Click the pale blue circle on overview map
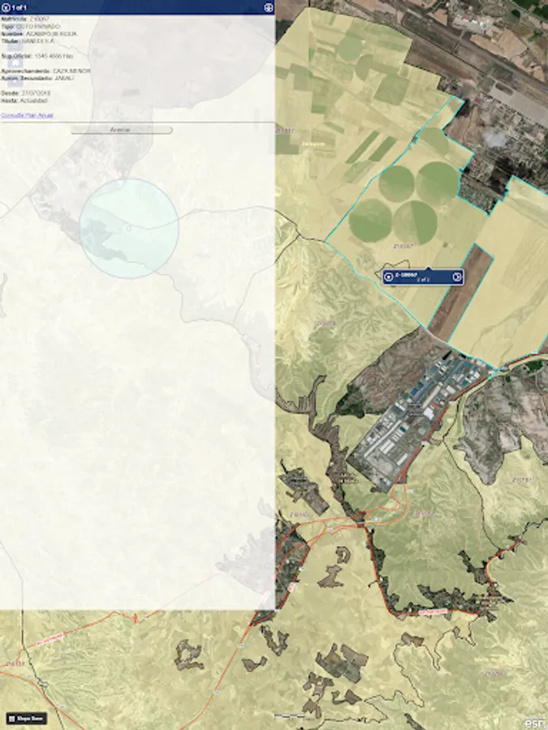Screen dimensions: 548x730 (x=129, y=228)
